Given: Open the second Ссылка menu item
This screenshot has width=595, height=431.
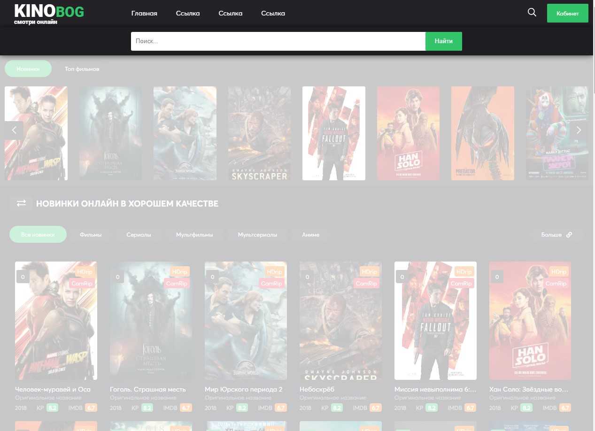Looking at the screenshot, I should pos(231,13).
